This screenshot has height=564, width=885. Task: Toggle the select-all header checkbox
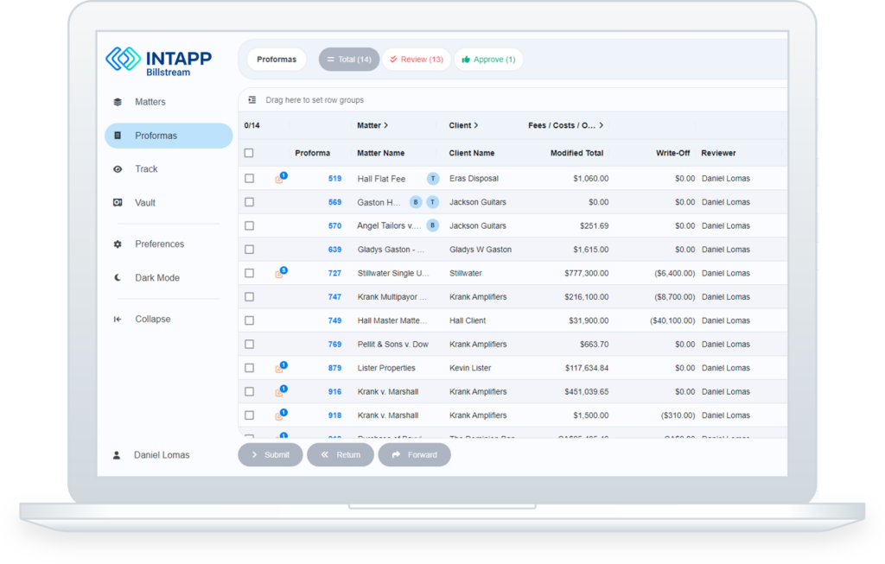click(249, 153)
